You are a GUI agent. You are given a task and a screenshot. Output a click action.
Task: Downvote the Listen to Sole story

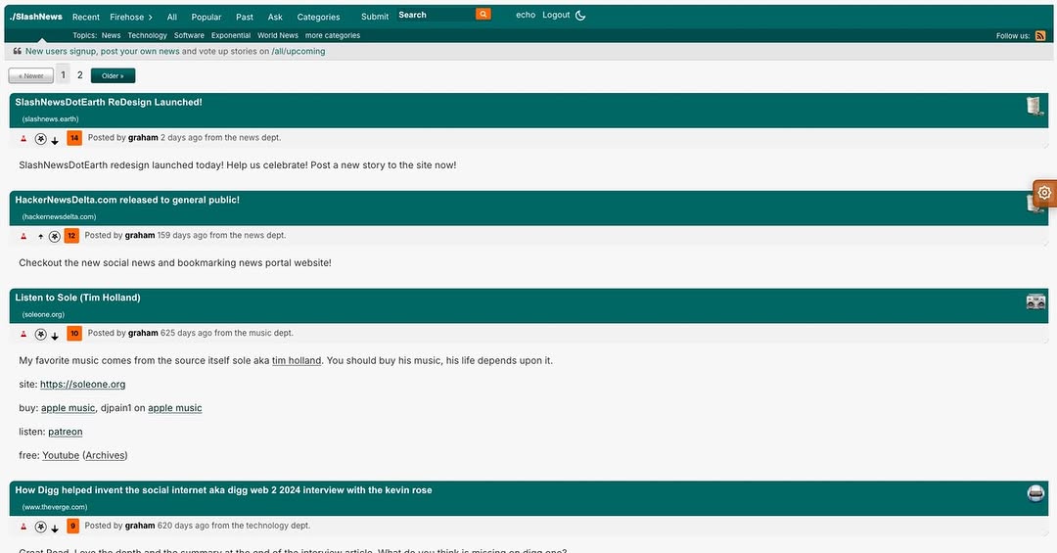[x=55, y=336]
